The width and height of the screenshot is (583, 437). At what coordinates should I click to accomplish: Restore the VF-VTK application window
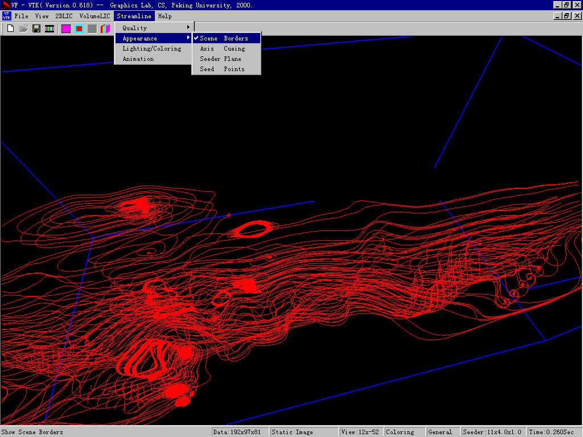click(x=566, y=5)
